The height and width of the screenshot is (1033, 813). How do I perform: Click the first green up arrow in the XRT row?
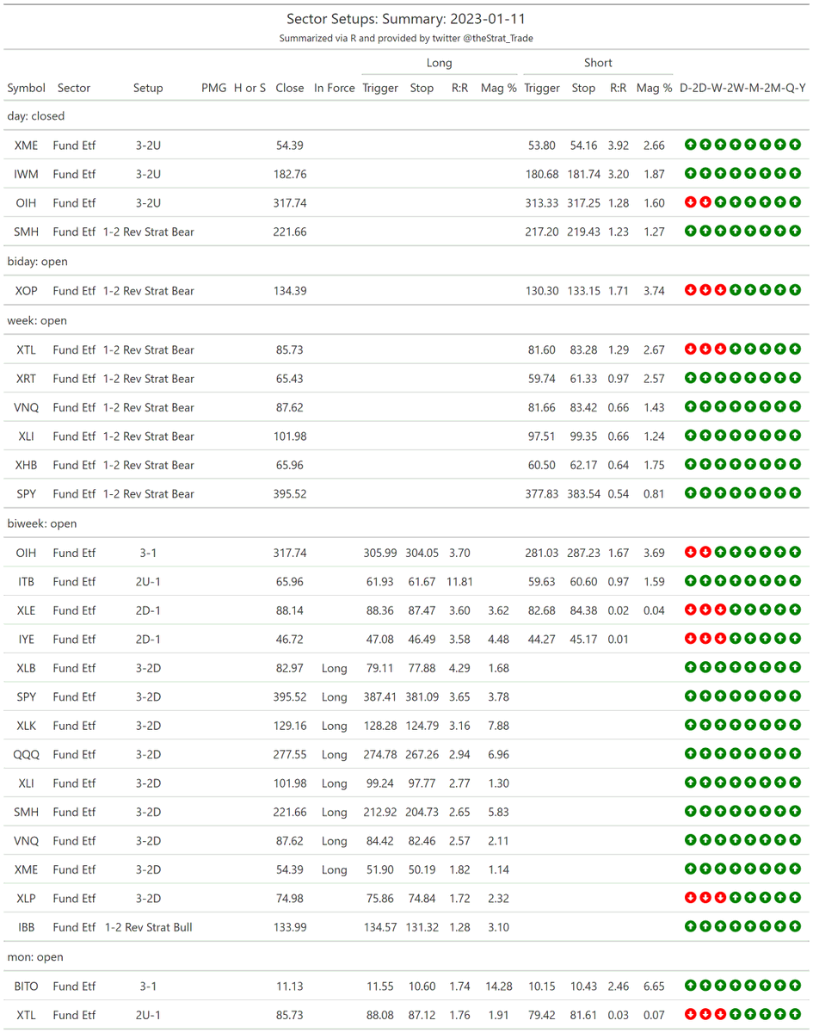pos(691,379)
